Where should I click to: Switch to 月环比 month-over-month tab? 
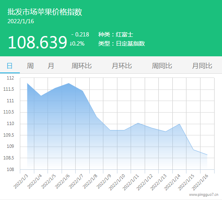(122, 66)
